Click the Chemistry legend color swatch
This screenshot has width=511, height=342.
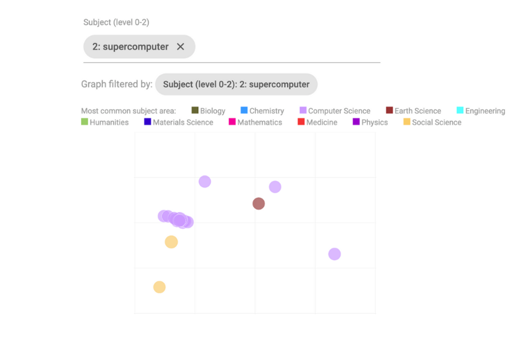point(244,110)
